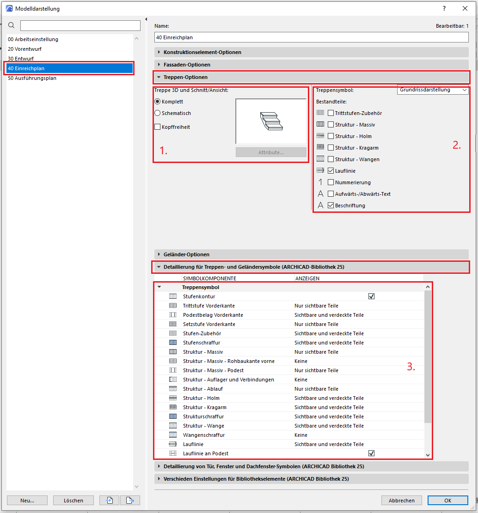
Task: Click the Beschriftung letter icon
Action: click(x=320, y=205)
